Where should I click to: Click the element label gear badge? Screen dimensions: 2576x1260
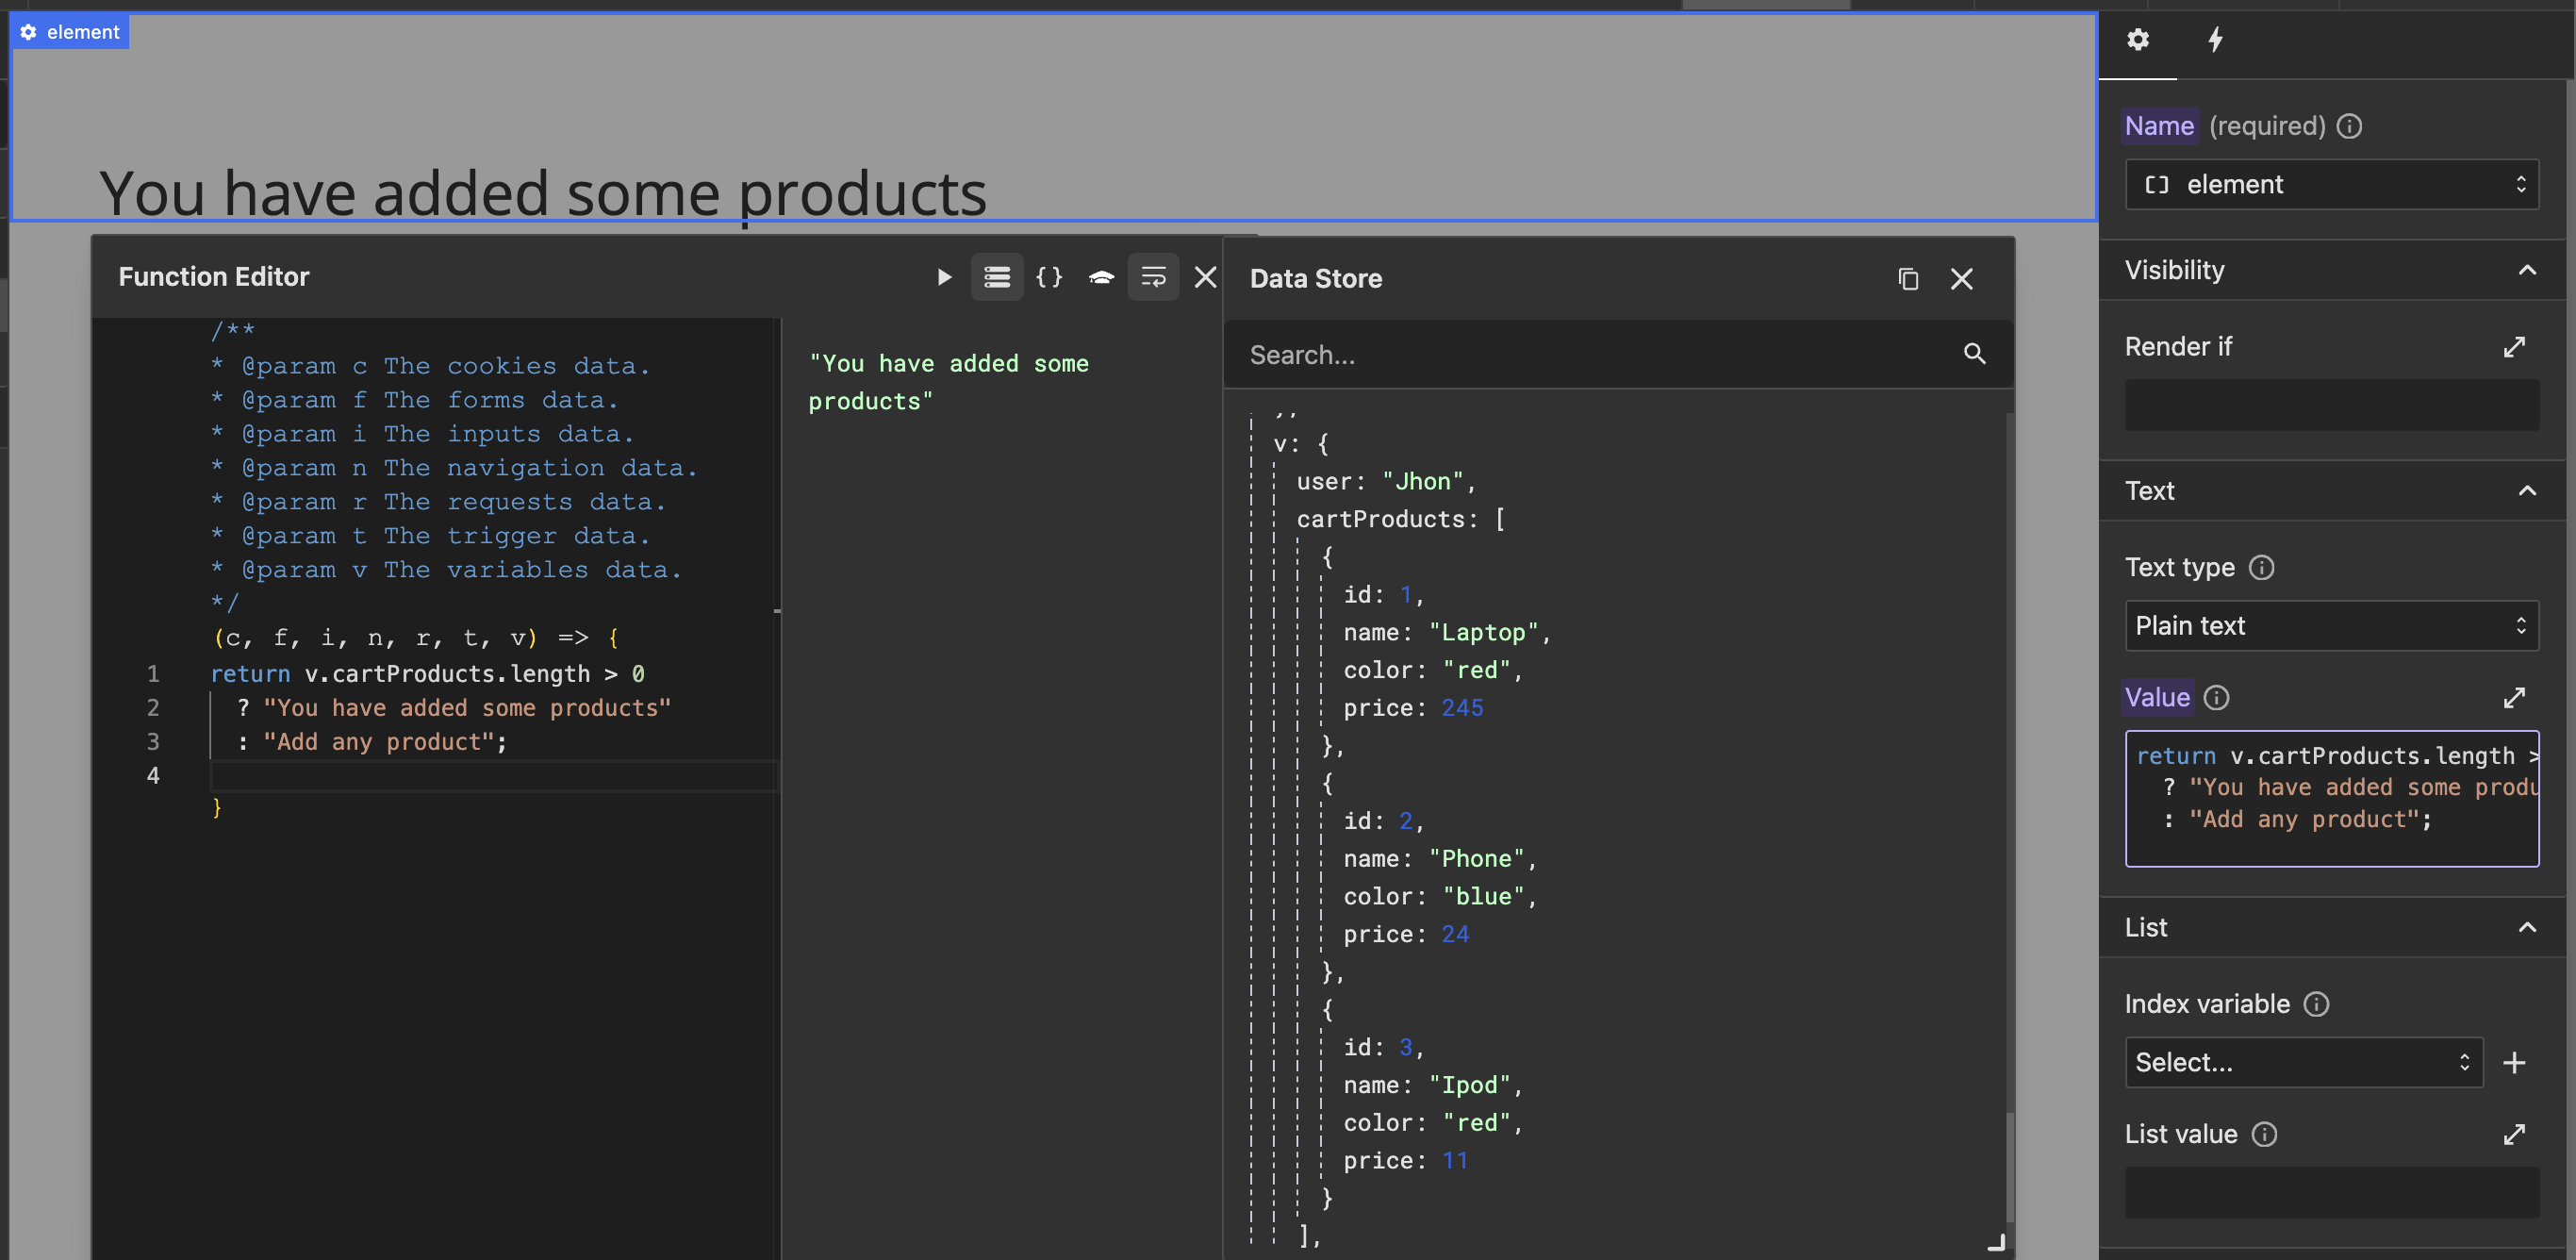pyautogui.click(x=29, y=32)
